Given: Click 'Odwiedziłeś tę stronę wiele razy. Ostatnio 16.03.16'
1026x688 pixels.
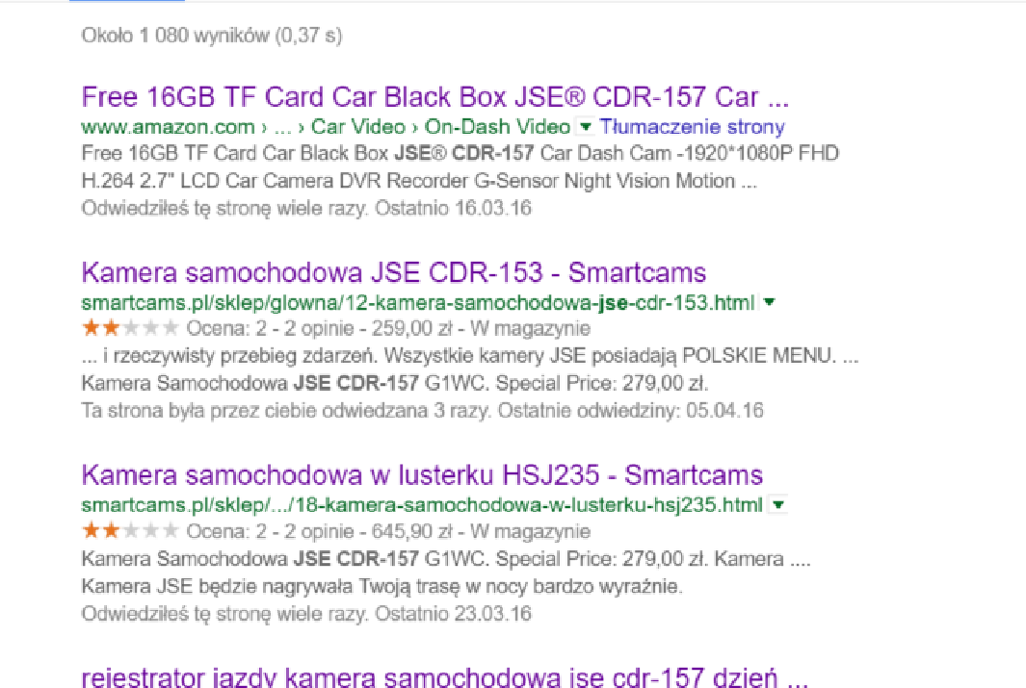Looking at the screenshot, I should coord(306,209).
